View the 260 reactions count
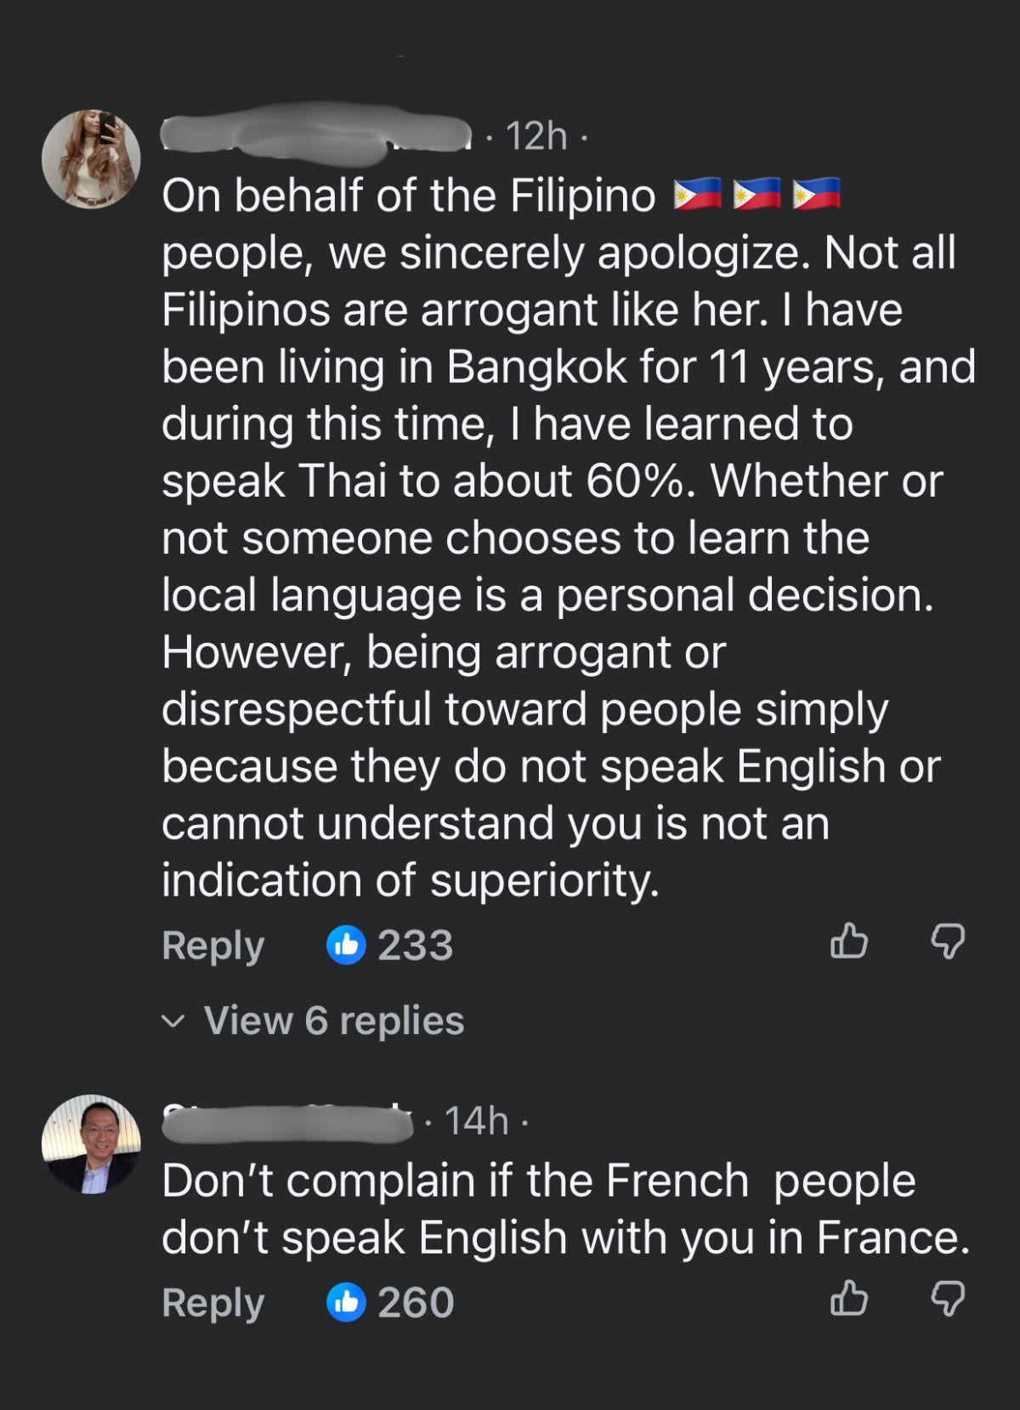 click(416, 1302)
